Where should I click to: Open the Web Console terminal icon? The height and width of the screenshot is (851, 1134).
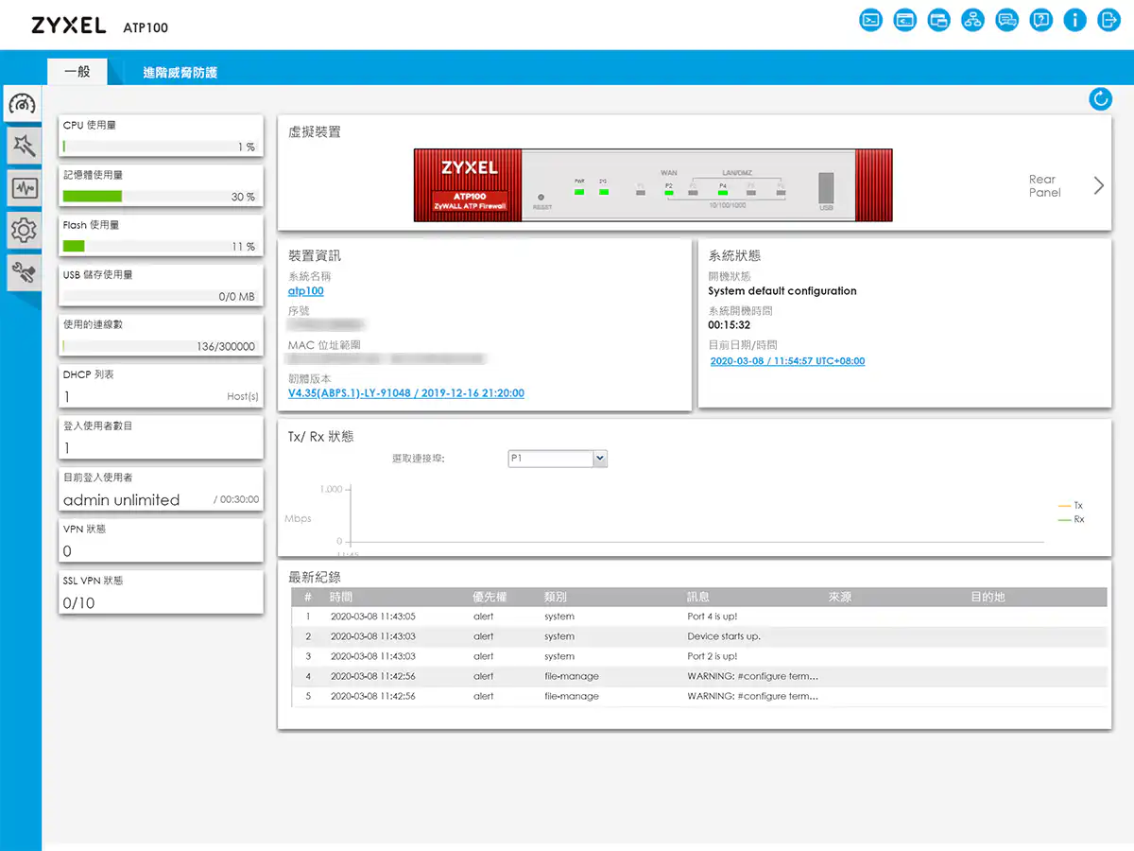click(x=870, y=20)
